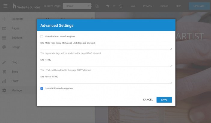Click the UPGRADE button

(199, 6)
